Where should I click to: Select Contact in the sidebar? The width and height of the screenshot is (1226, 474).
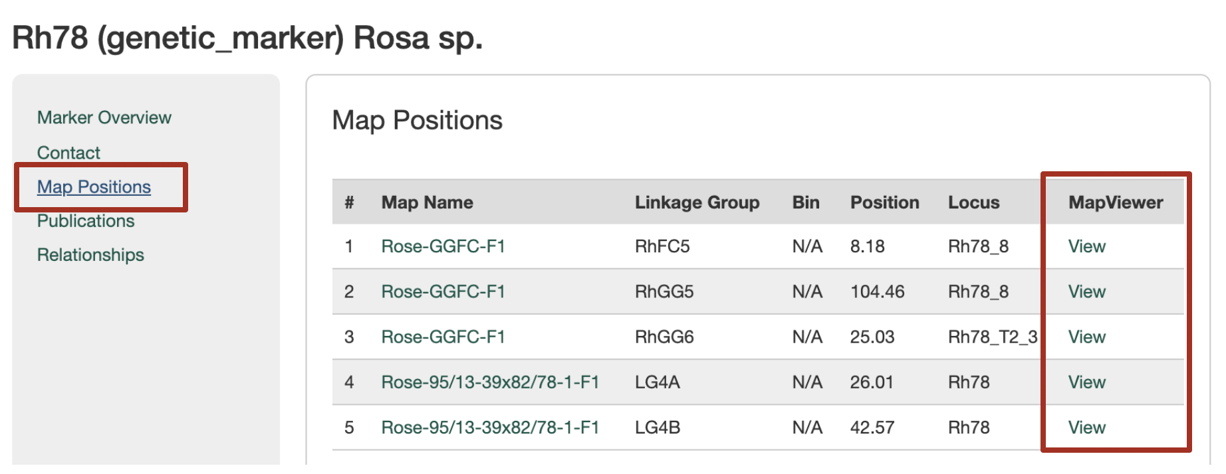coord(68,153)
